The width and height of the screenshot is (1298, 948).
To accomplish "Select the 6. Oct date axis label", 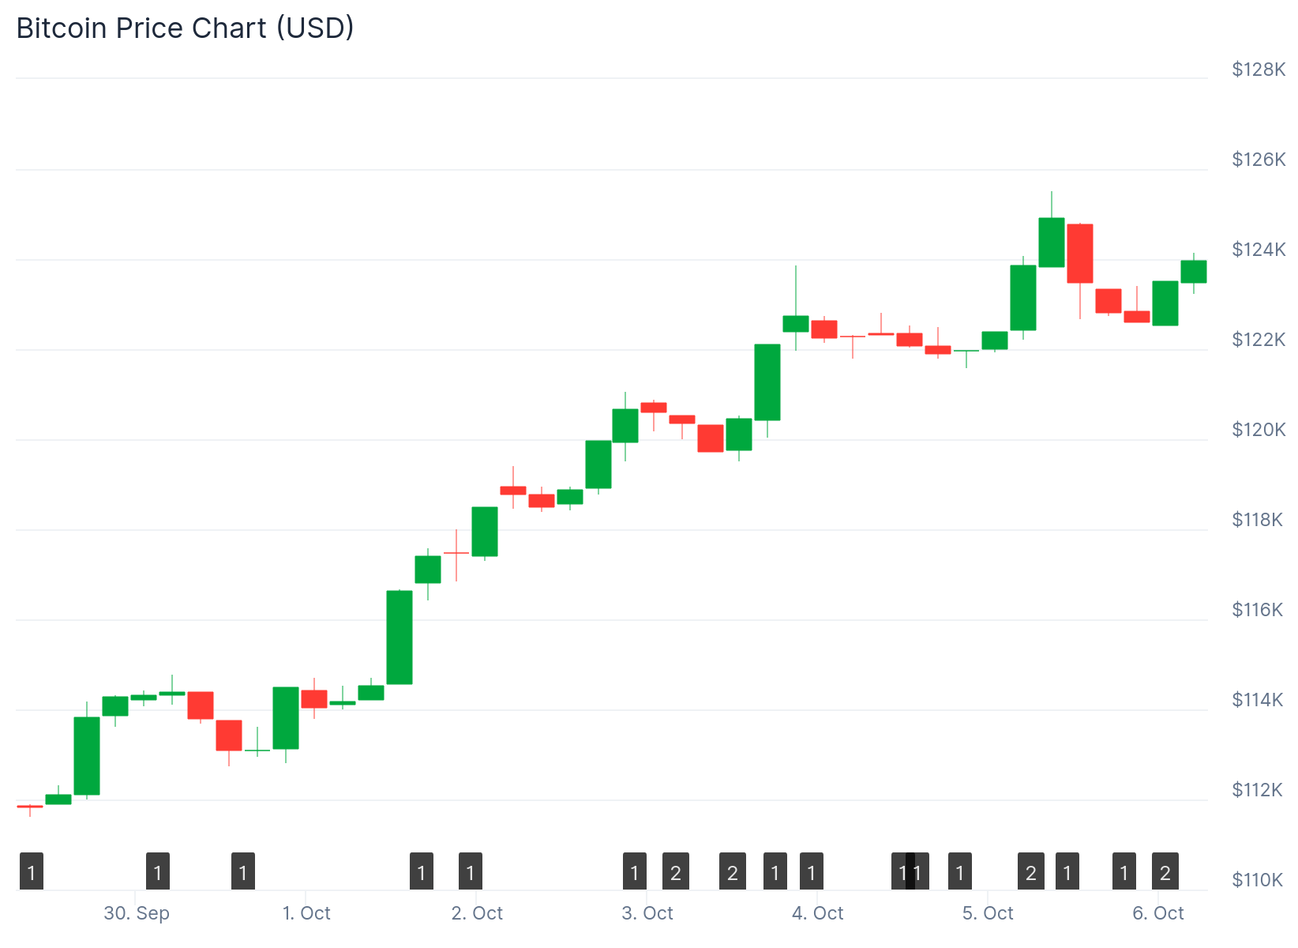I will [x=1158, y=913].
